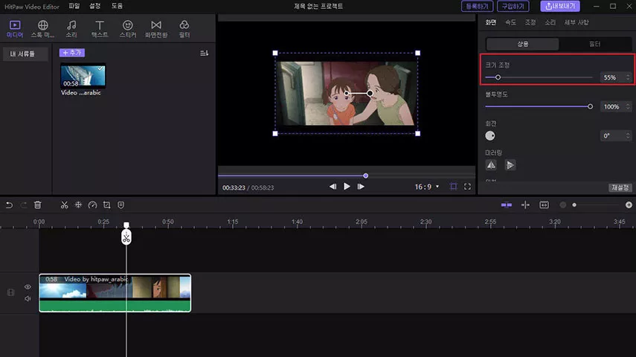The width and height of the screenshot is (636, 357).
Task: Switch to the Screen (화면) tab
Action: pos(491,22)
